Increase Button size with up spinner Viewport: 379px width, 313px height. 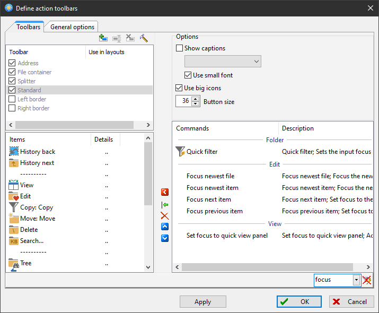[196, 99]
